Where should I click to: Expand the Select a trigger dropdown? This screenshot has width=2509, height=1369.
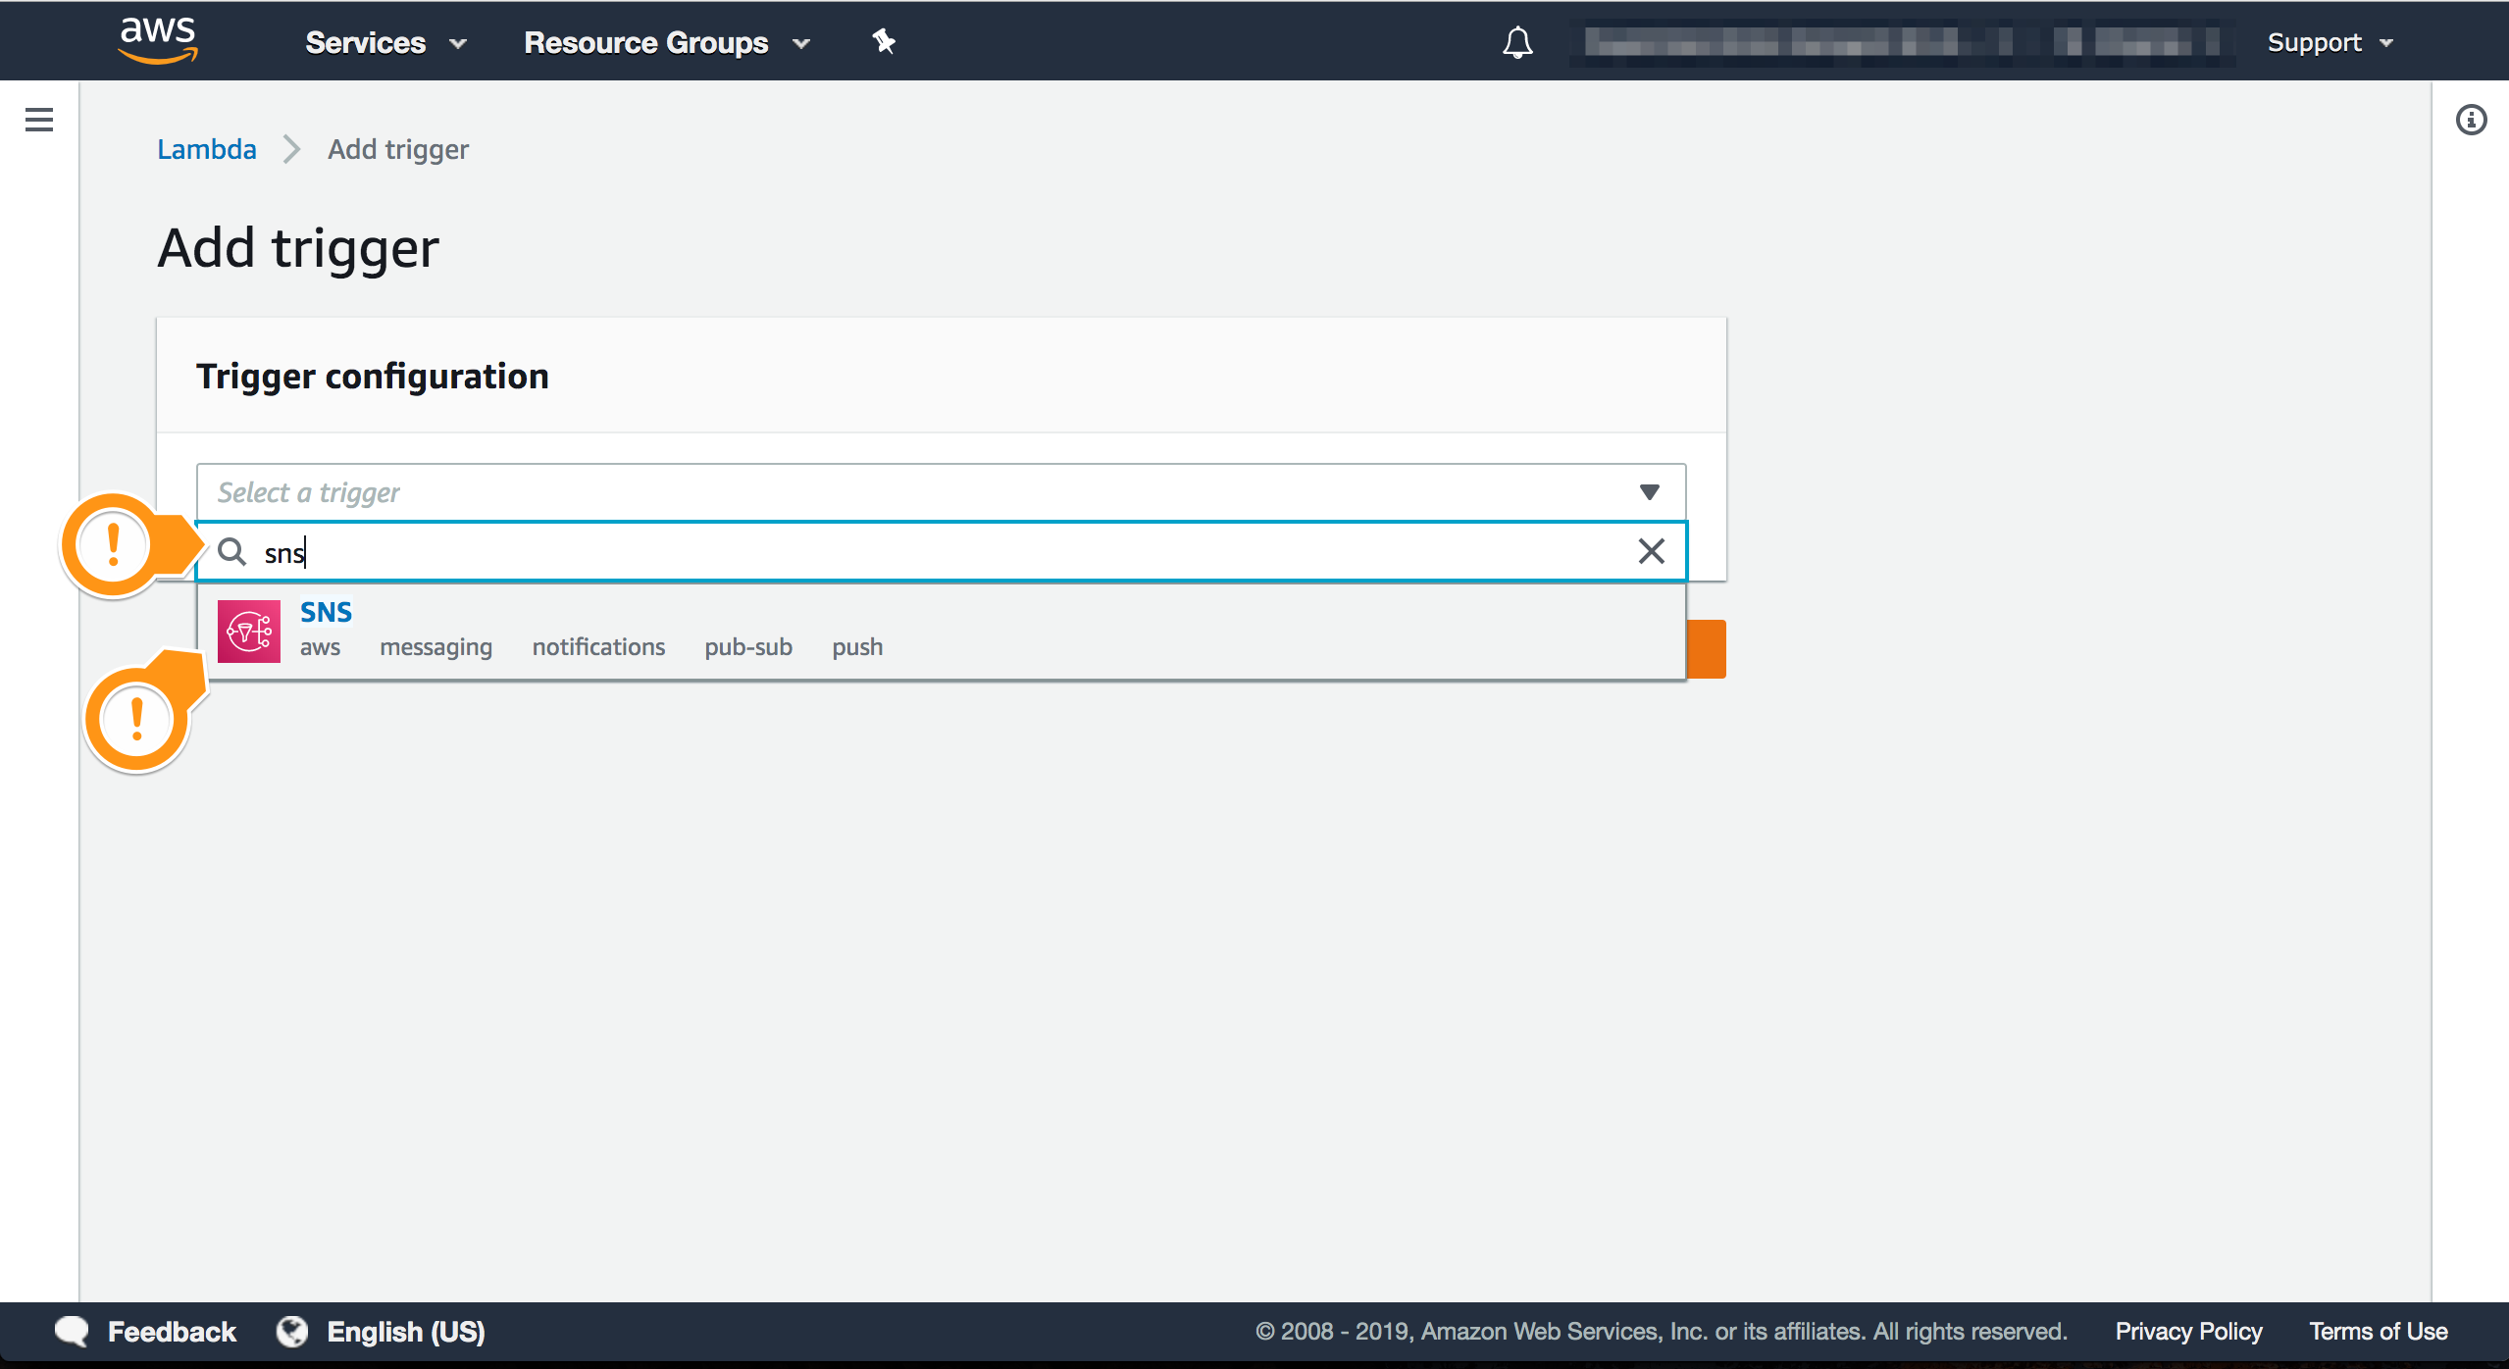coord(941,492)
